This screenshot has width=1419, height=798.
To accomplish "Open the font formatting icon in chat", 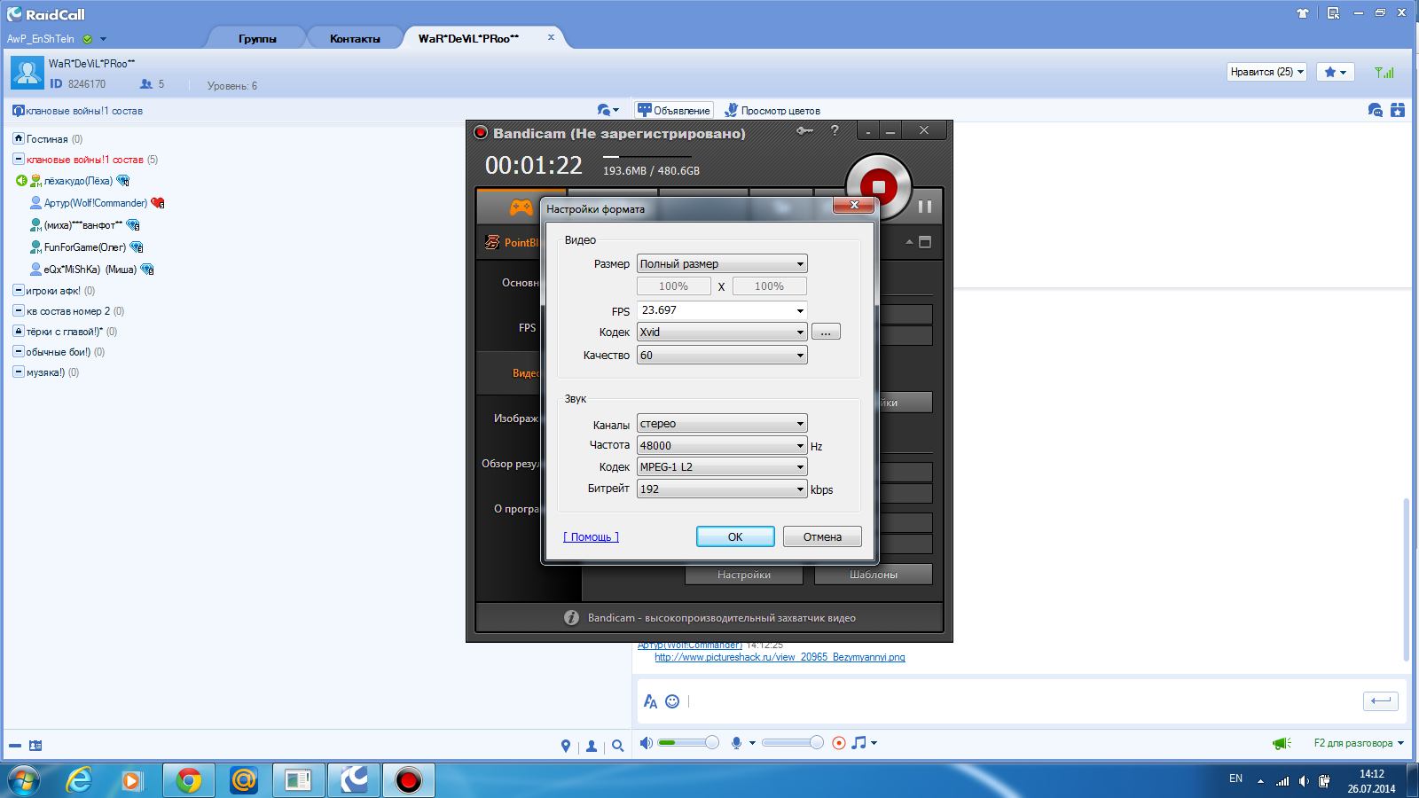I will pos(650,701).
